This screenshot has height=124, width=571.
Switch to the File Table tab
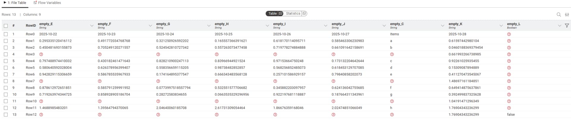pyautogui.click(x=15, y=3)
